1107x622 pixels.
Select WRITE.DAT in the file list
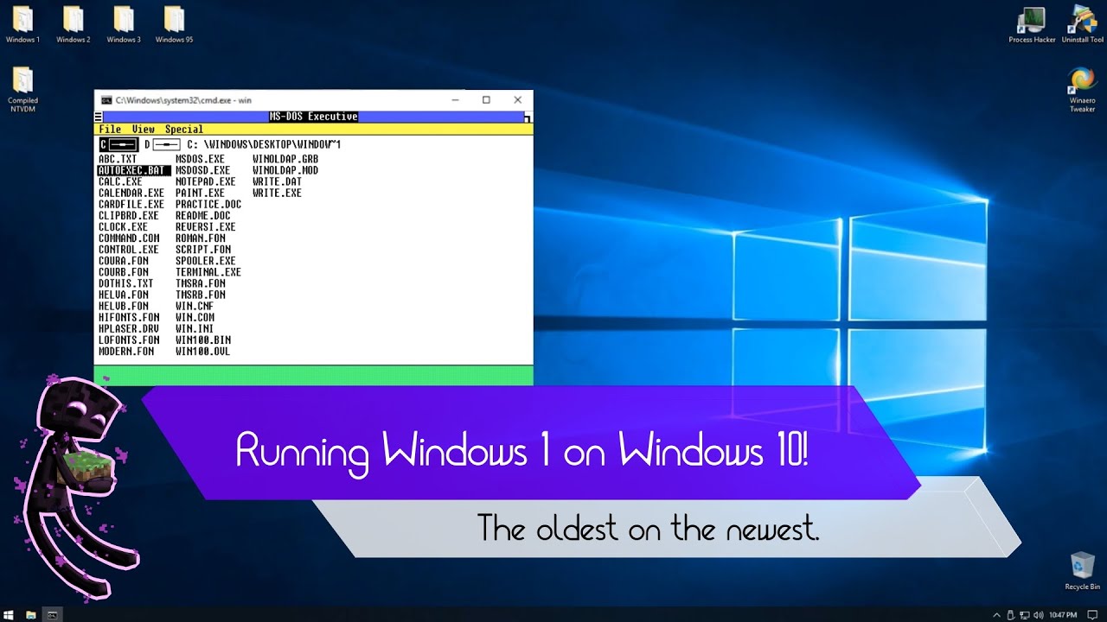click(277, 181)
